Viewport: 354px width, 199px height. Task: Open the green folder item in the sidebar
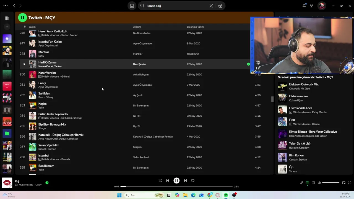[7, 133]
